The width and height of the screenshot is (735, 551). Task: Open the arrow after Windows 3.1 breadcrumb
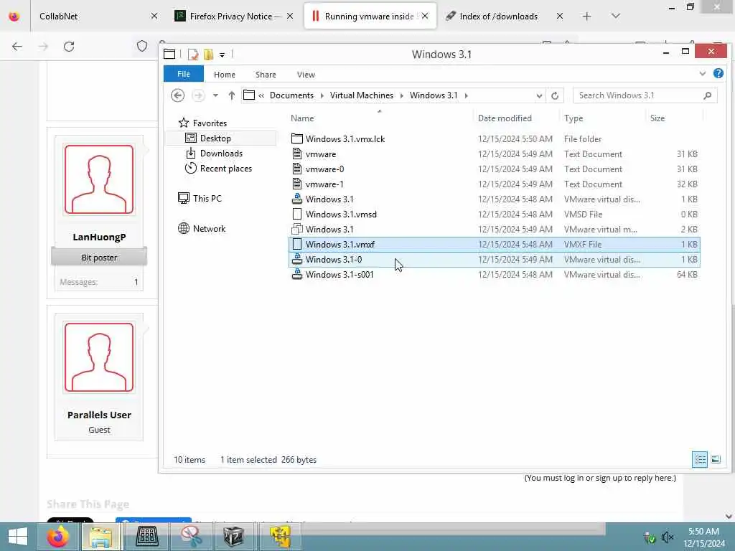pos(466,95)
